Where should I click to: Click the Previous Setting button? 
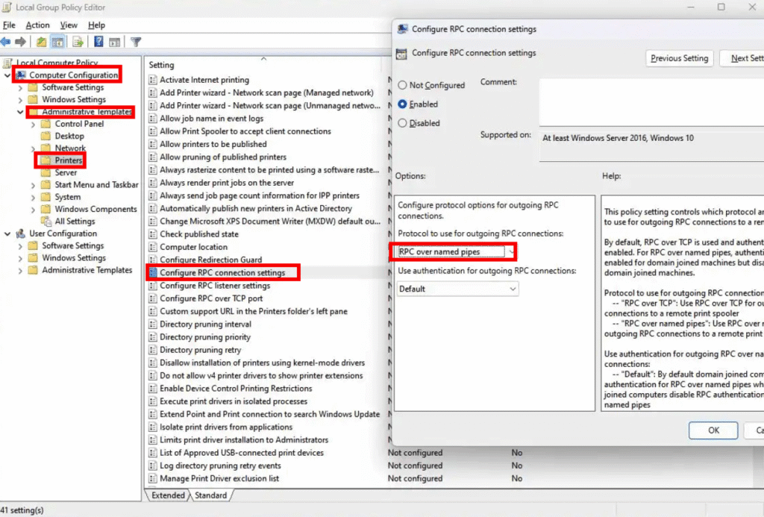679,58
